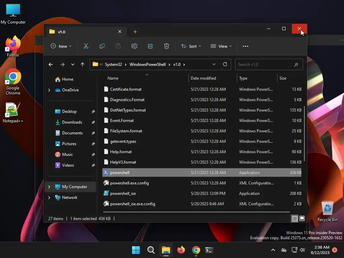
Task: Open Google Chrome desktop shortcut
Action: tap(13, 82)
